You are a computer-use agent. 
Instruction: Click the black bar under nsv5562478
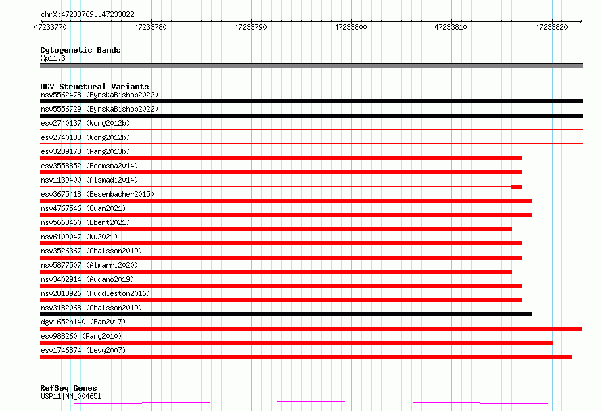point(311,101)
